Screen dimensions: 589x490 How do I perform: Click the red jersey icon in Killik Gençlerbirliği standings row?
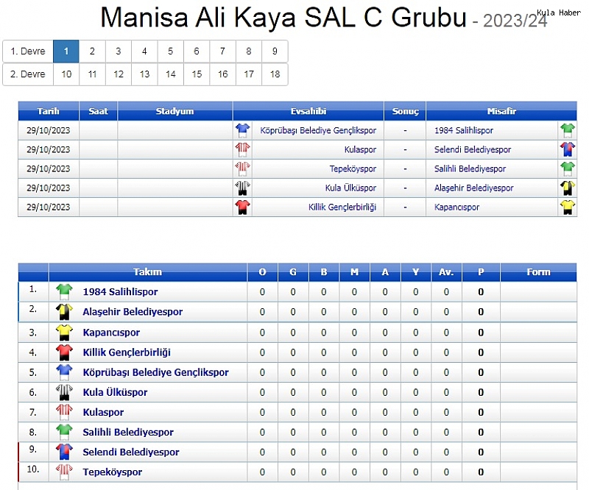tap(64, 352)
